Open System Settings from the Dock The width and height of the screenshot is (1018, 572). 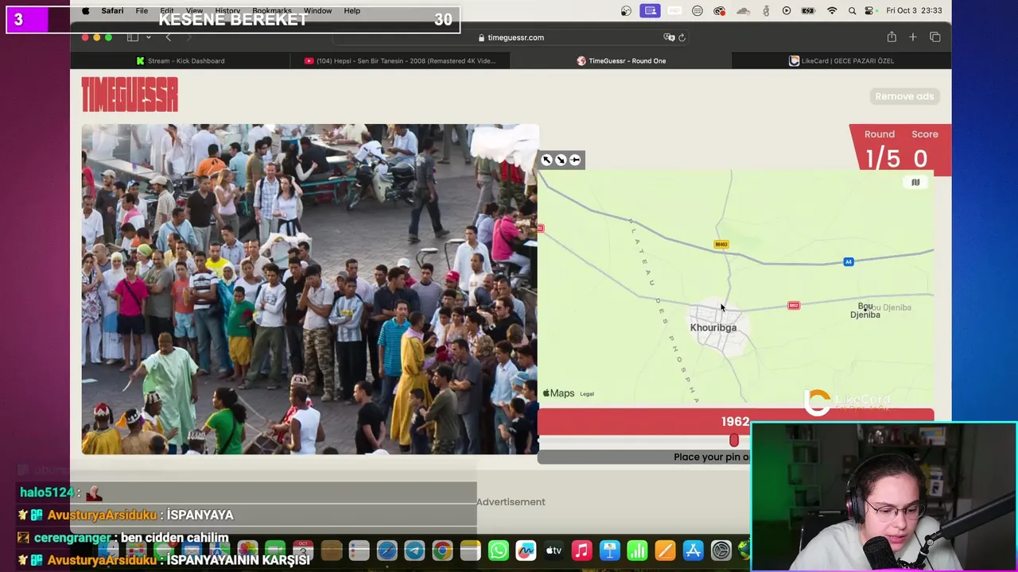click(721, 550)
